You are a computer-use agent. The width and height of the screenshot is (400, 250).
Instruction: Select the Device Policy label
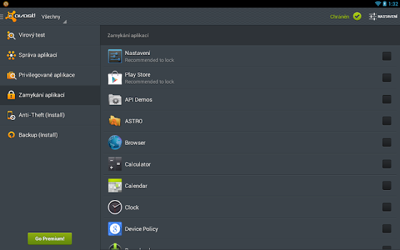coord(142,229)
